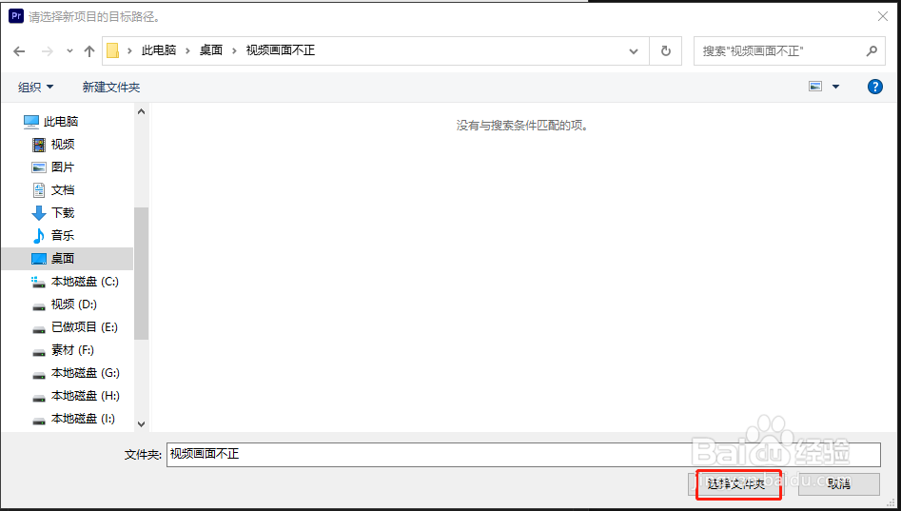Screen dimensions: 901x511
Task: Select 此电脑 in the address breadcrumb
Action: [x=159, y=50]
